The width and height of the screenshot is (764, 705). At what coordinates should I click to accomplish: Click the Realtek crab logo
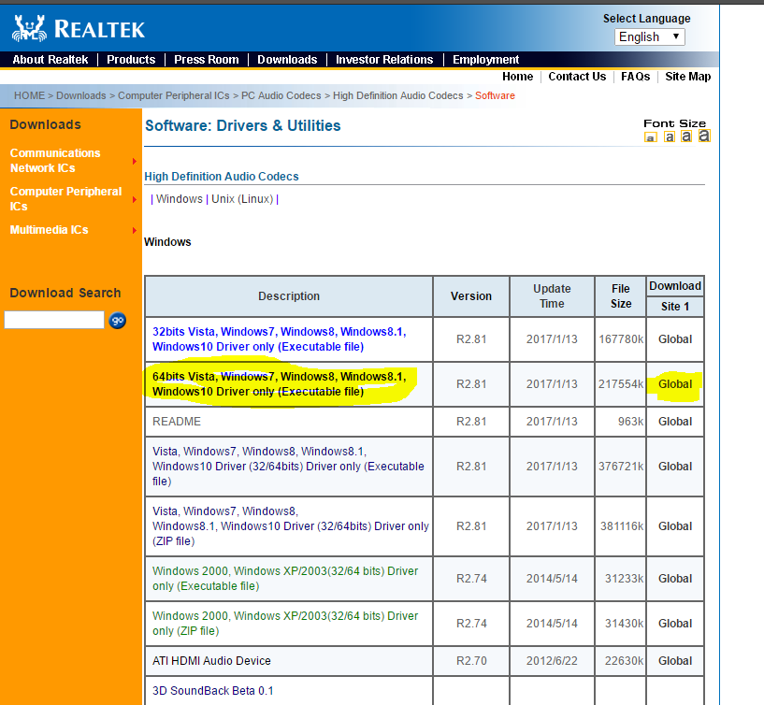(x=30, y=28)
